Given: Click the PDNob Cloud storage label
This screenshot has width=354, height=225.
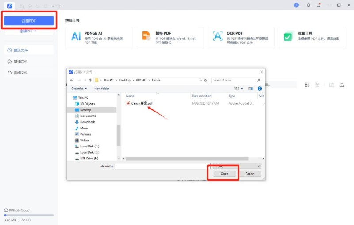Looking at the screenshot, I should click(17, 210).
